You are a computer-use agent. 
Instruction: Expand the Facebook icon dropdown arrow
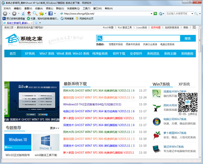coord(55,14)
